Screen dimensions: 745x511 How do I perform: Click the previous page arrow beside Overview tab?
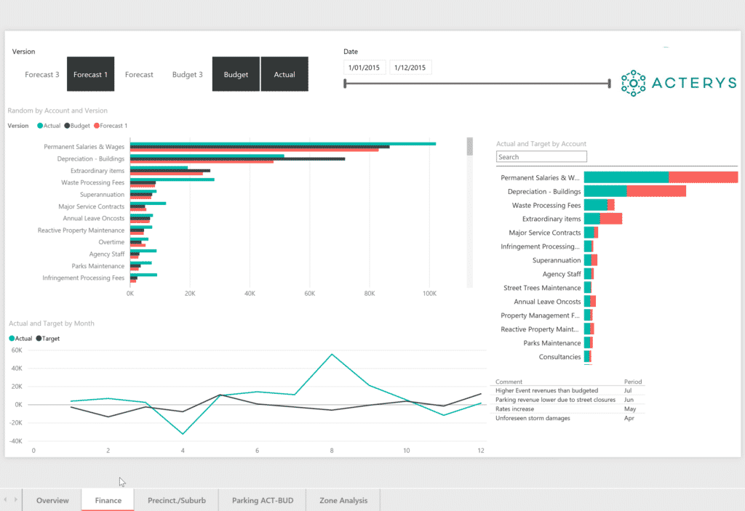point(7,499)
